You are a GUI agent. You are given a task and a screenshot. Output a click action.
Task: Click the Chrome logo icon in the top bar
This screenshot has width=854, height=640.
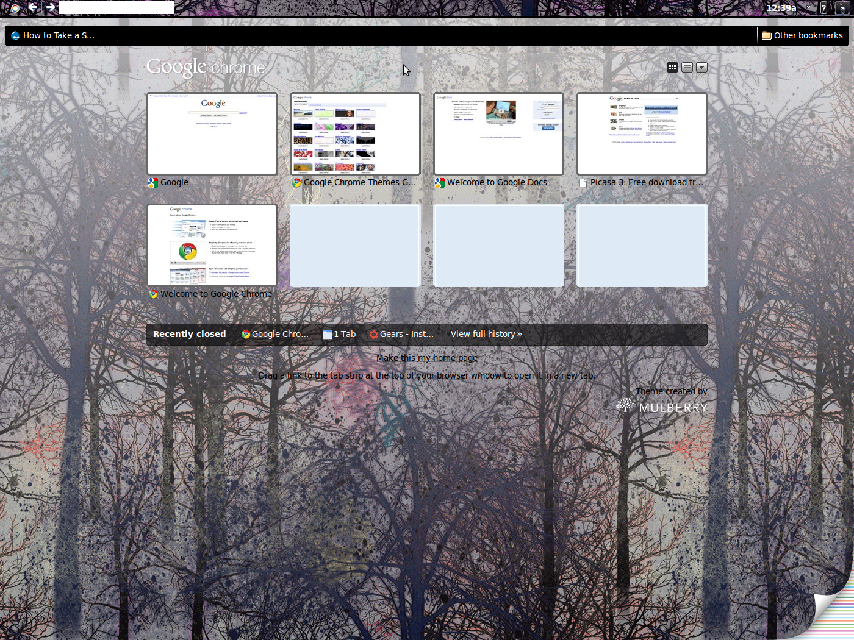(x=15, y=8)
